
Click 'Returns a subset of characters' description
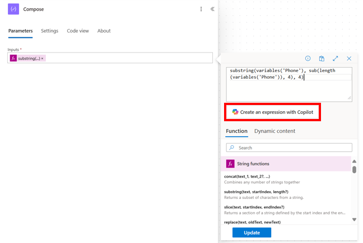(x=264, y=198)
